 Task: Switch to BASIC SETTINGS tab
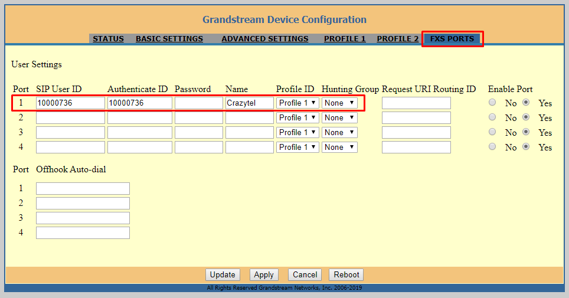click(169, 39)
